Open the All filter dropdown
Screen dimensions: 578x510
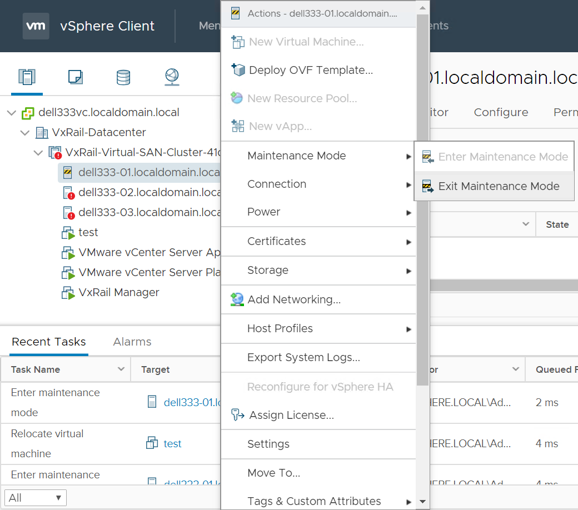[36, 497]
